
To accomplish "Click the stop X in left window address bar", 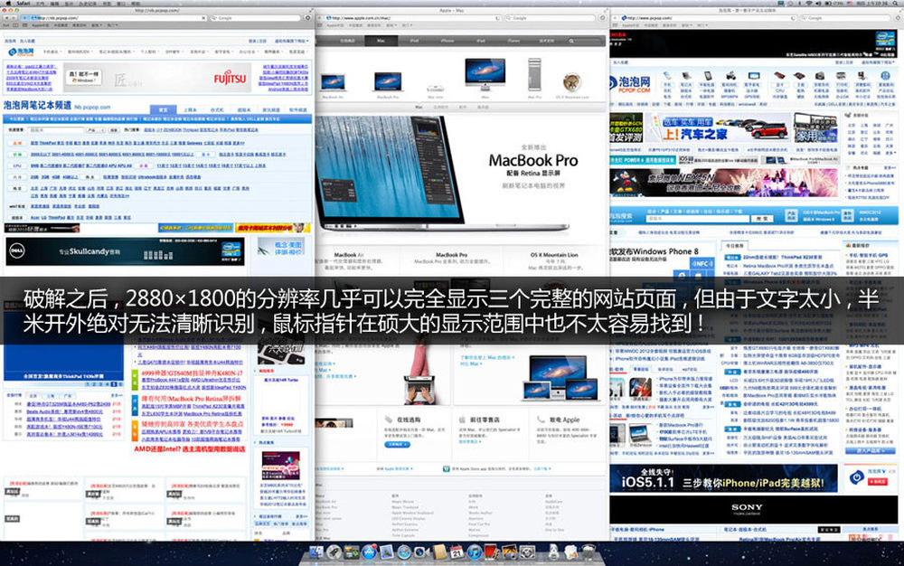I will (203, 18).
